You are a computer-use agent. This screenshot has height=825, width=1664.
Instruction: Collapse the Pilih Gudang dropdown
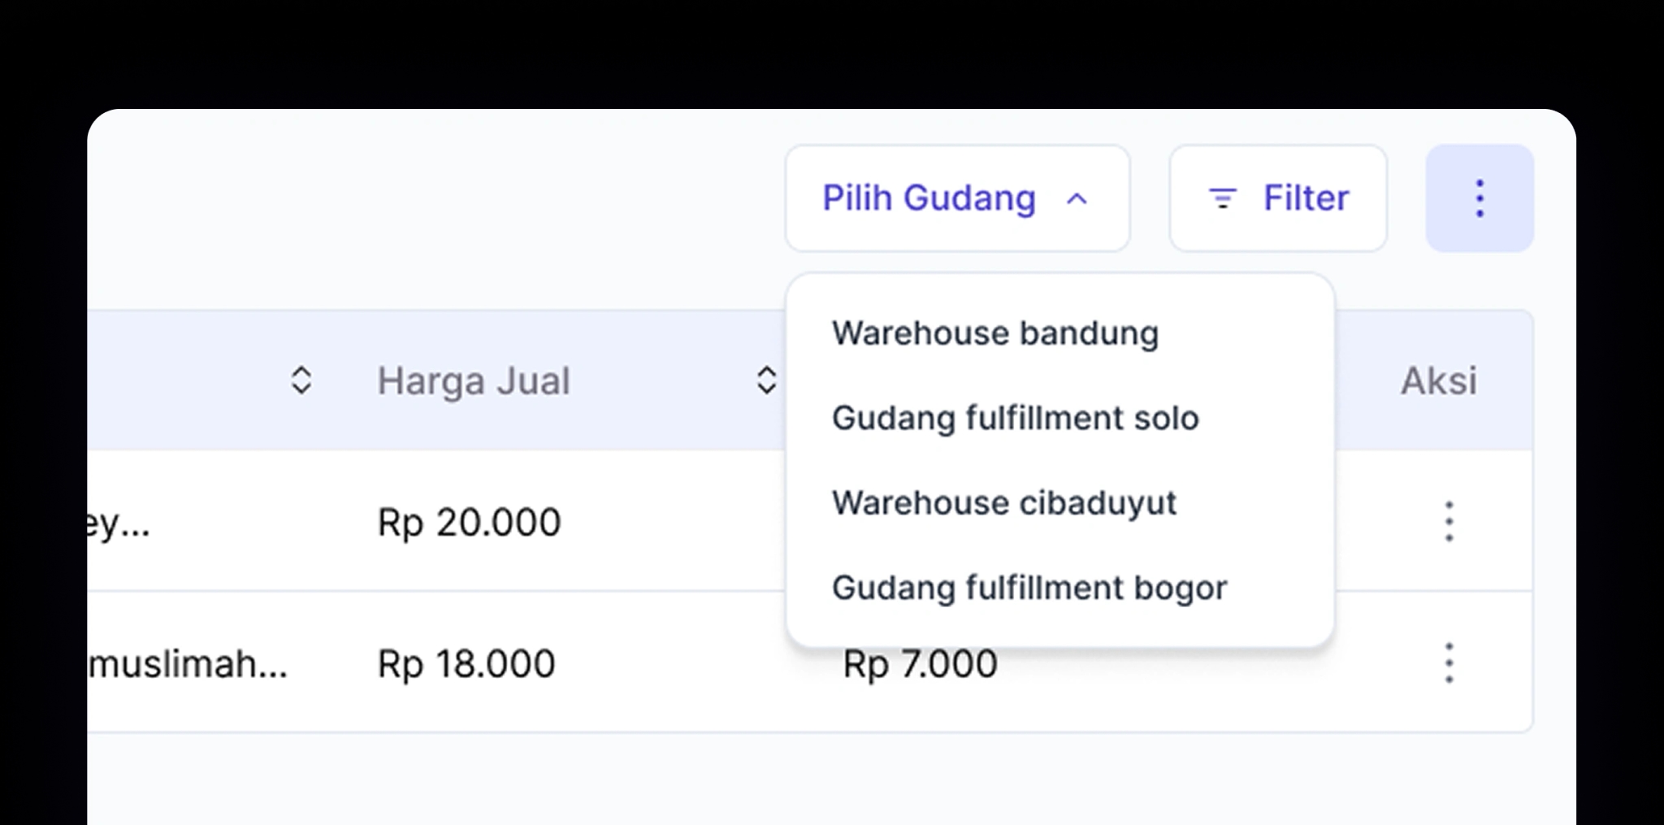(956, 198)
